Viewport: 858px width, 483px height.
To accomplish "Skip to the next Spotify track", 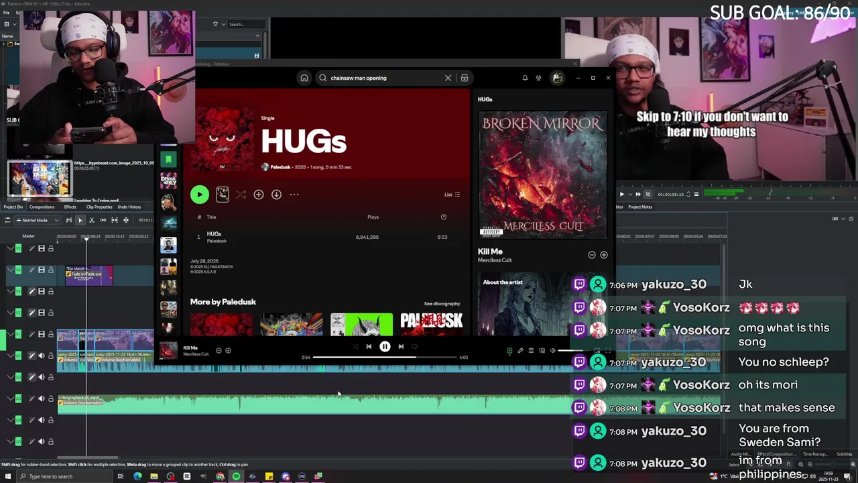I will click(401, 347).
